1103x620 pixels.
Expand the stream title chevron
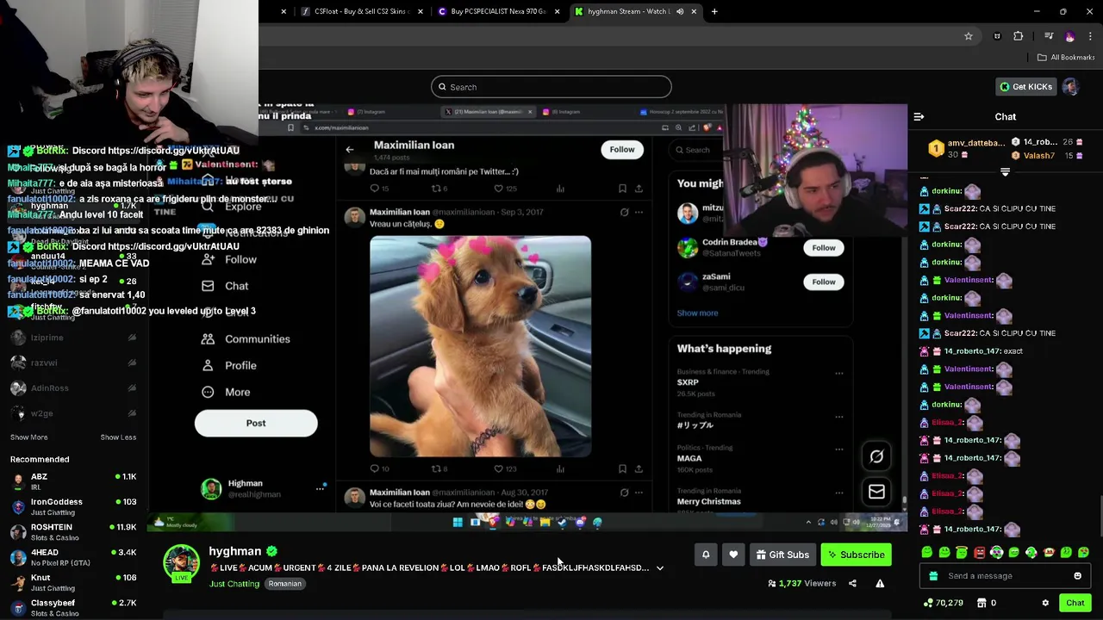pos(660,568)
